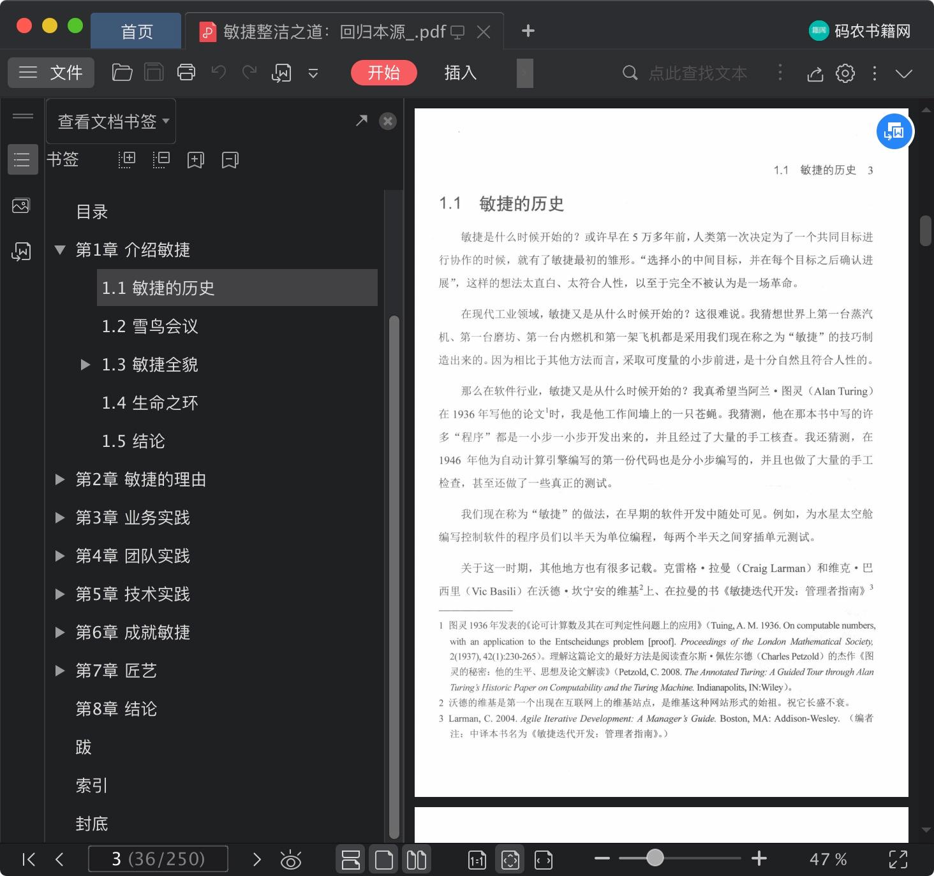Zoom in with plus button
This screenshot has width=934, height=876.
(x=759, y=858)
